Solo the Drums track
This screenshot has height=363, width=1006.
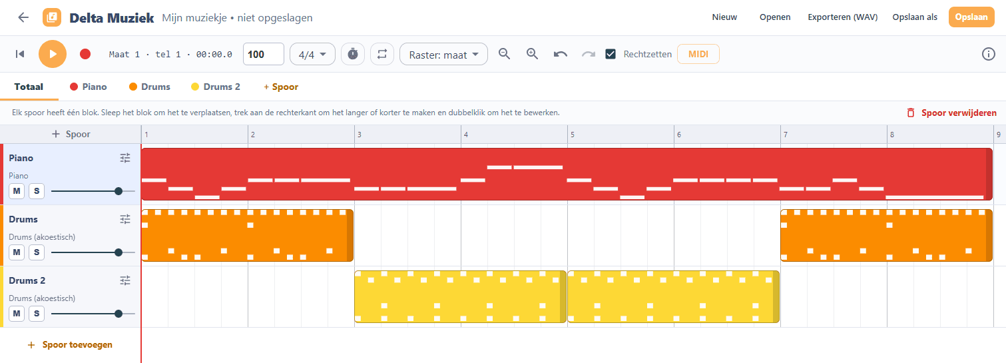pos(37,252)
